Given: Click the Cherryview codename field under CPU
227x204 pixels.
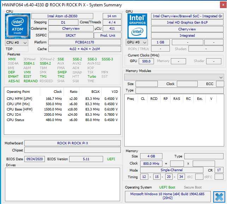Looking at the screenshot, I should (71, 29).
